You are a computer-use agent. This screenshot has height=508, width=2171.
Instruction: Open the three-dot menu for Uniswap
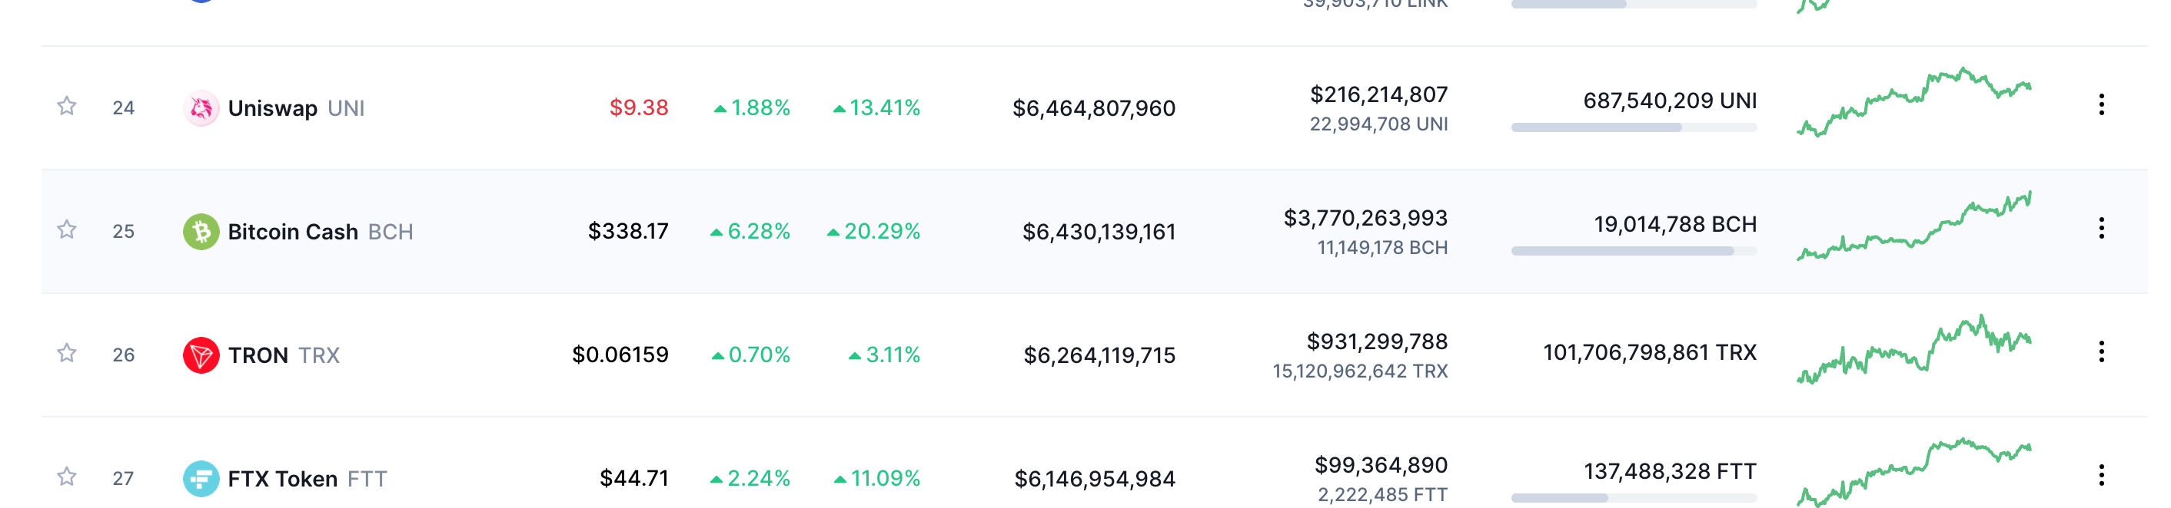click(2101, 104)
